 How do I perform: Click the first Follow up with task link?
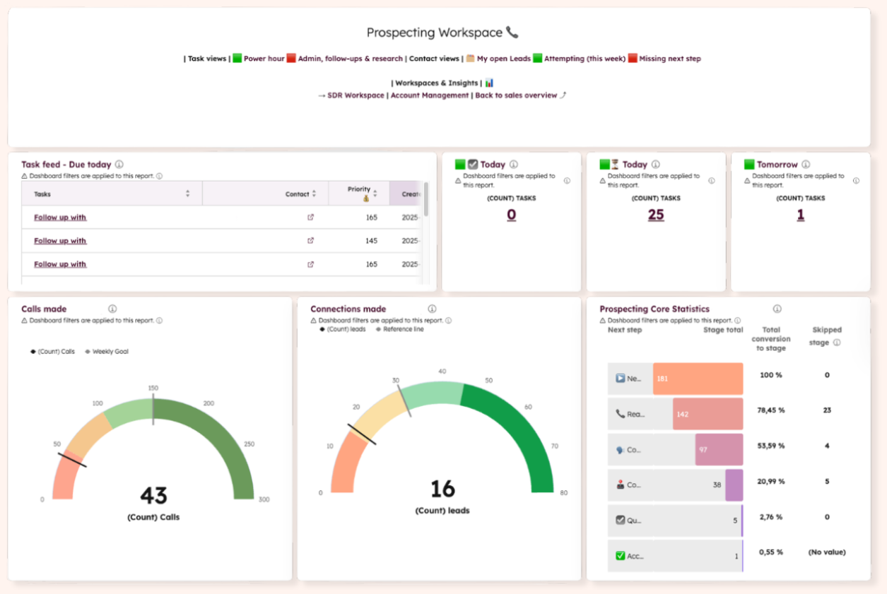(x=59, y=217)
